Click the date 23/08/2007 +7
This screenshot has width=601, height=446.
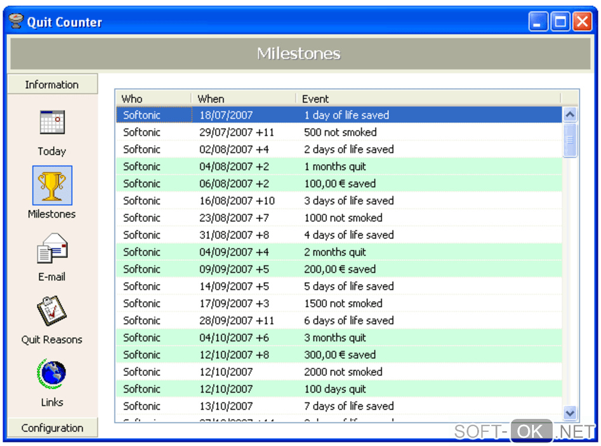coord(234,218)
